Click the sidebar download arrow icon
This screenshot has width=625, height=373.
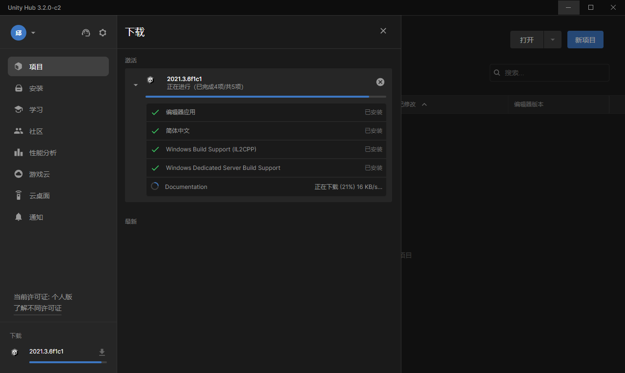102,352
